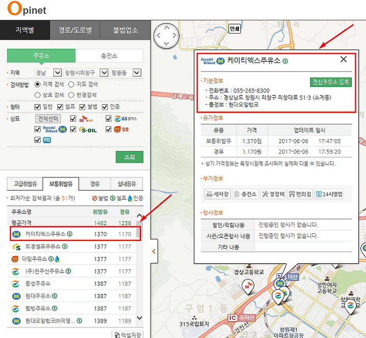
Task: Toggle the 불법 type checkbox
Action: click(x=82, y=107)
